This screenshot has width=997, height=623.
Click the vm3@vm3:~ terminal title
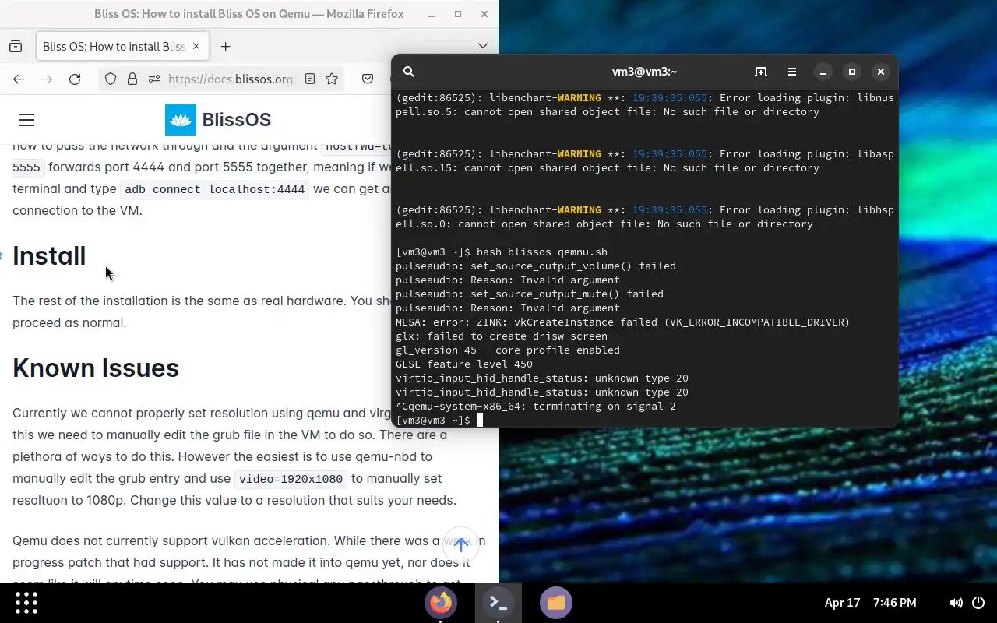[x=644, y=72]
